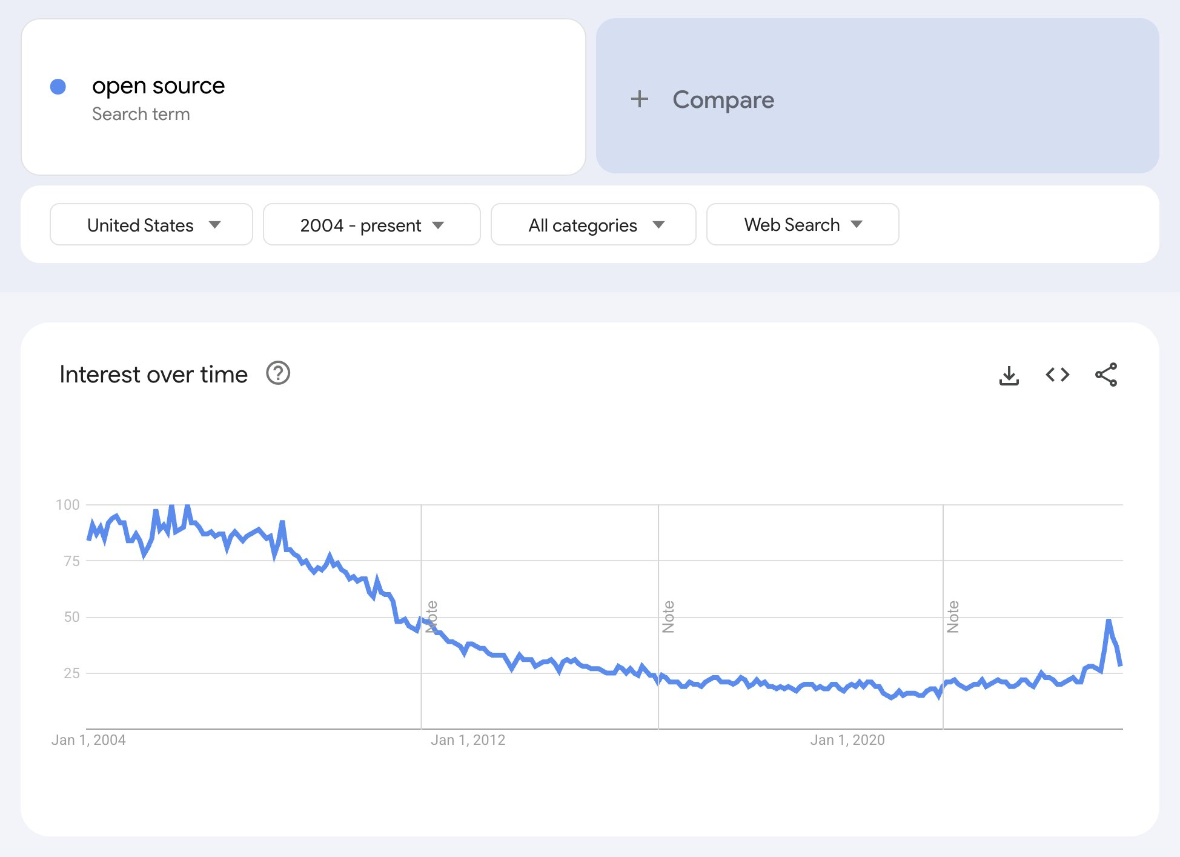Image resolution: width=1180 pixels, height=857 pixels.
Task: Open the All categories dropdown
Action: (x=593, y=225)
